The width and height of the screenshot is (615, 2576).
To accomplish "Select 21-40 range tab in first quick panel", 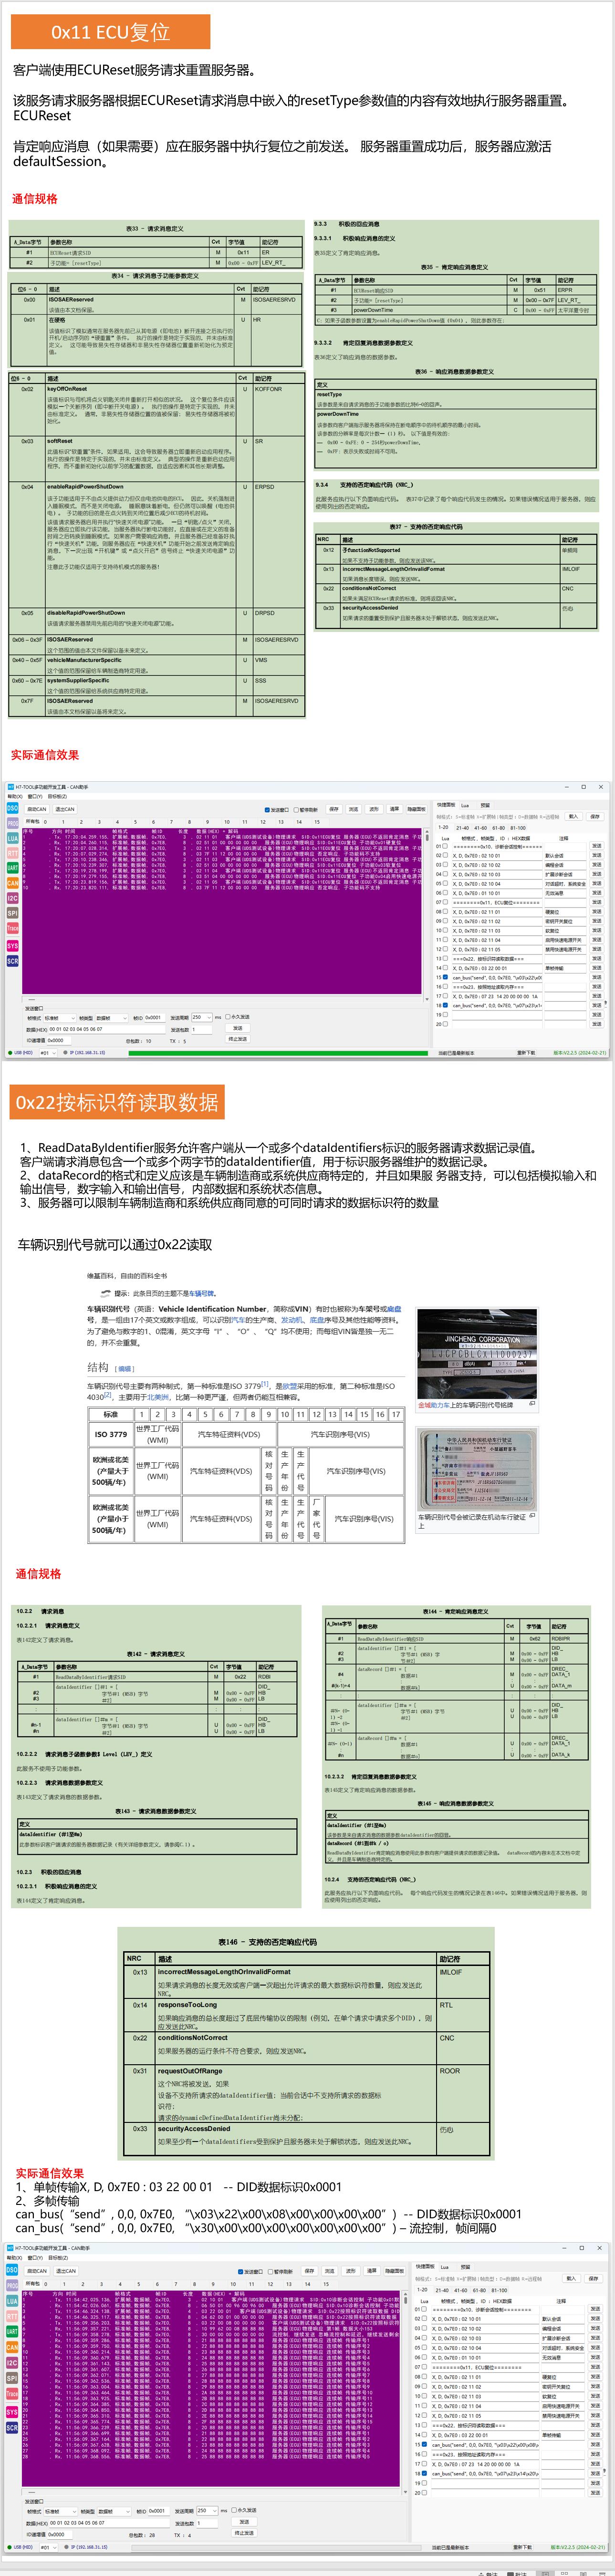I will 462,828.
